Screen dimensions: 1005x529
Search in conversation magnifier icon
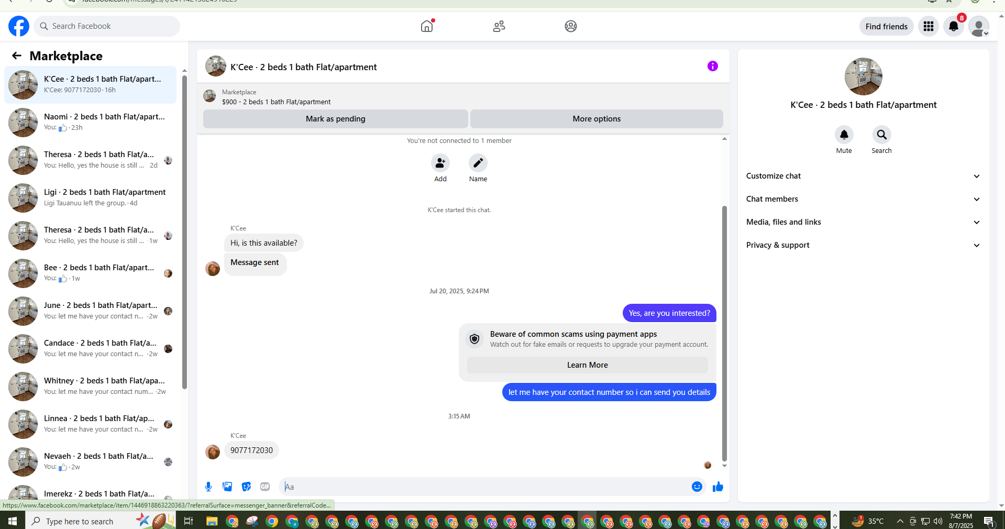(x=882, y=135)
